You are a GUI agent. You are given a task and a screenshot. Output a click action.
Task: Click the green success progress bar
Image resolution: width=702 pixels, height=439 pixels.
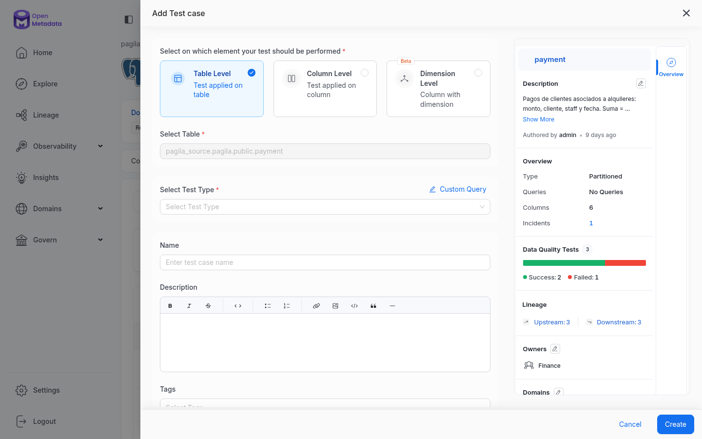[x=564, y=263]
